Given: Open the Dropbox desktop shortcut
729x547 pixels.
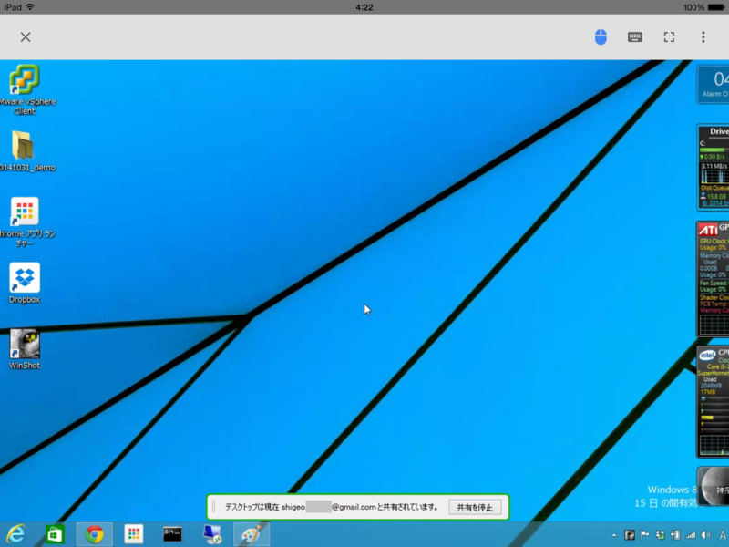Looking at the screenshot, I should click(x=25, y=284).
